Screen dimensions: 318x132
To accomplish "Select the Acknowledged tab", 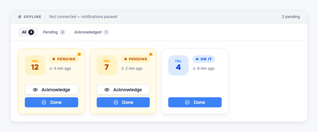I will pos(92,32).
